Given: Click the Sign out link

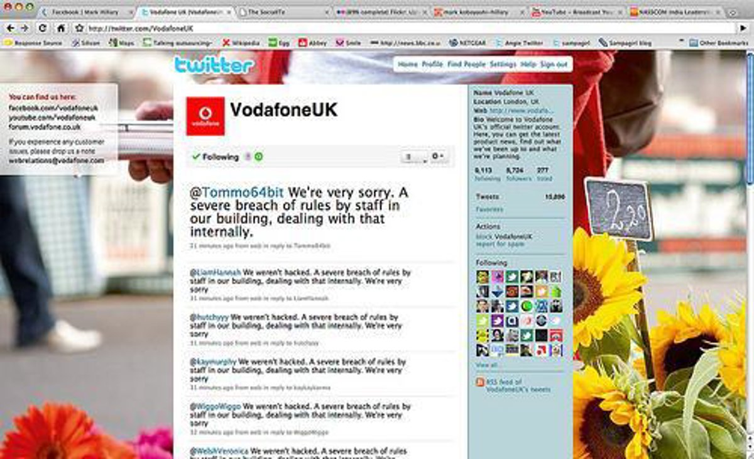Looking at the screenshot, I should [554, 65].
